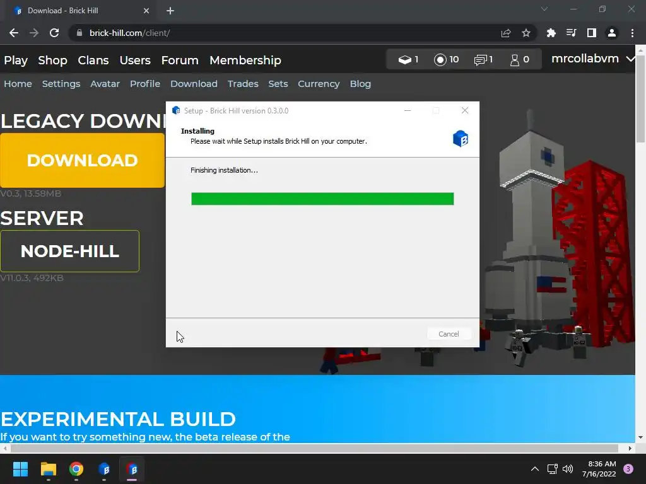Click the yellow DOWNLOAD button
Viewport: 646px width, 484px height.
tap(83, 160)
